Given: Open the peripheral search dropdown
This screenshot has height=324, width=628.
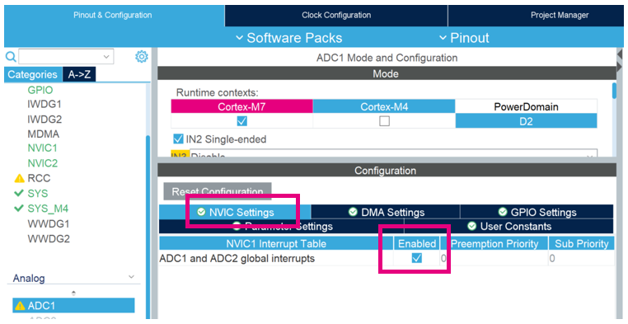Looking at the screenshot, I should [106, 57].
